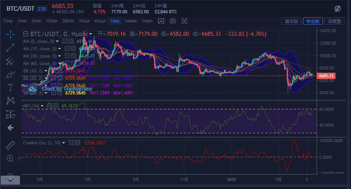Click the 主板 badge next to BTC/USDT

[x=42, y=9]
